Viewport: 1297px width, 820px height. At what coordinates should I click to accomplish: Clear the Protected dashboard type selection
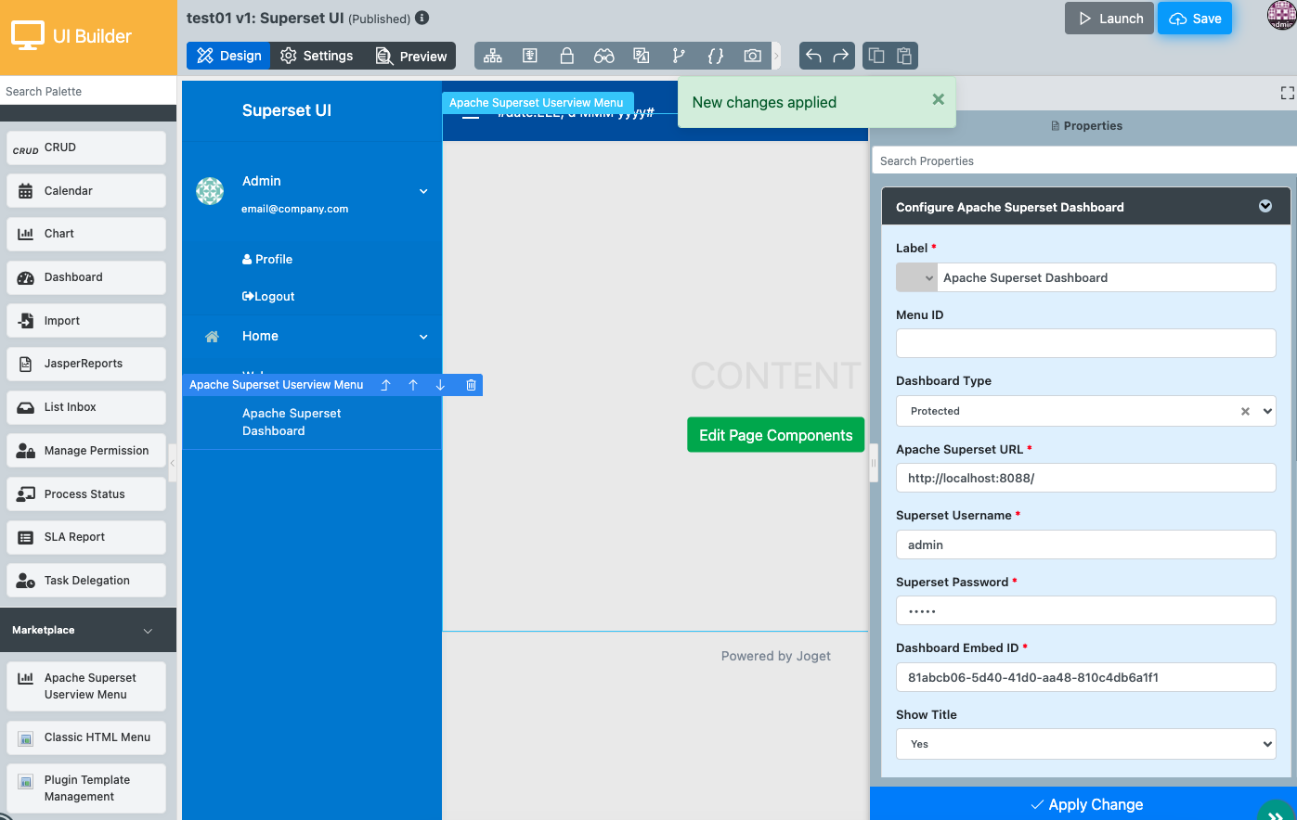coord(1245,411)
